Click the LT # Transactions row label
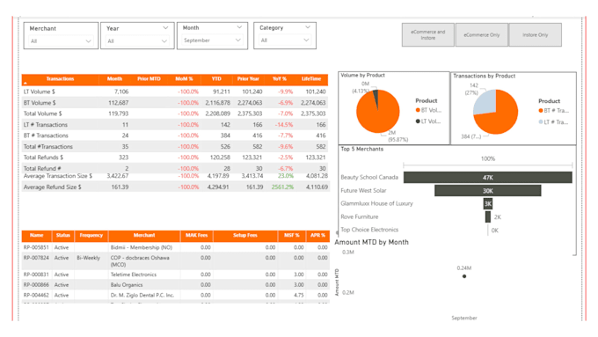Viewport: 598px width, 337px height. click(46, 125)
